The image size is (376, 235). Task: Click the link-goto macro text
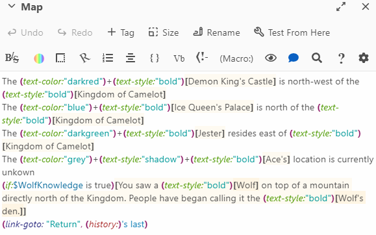click(25, 224)
